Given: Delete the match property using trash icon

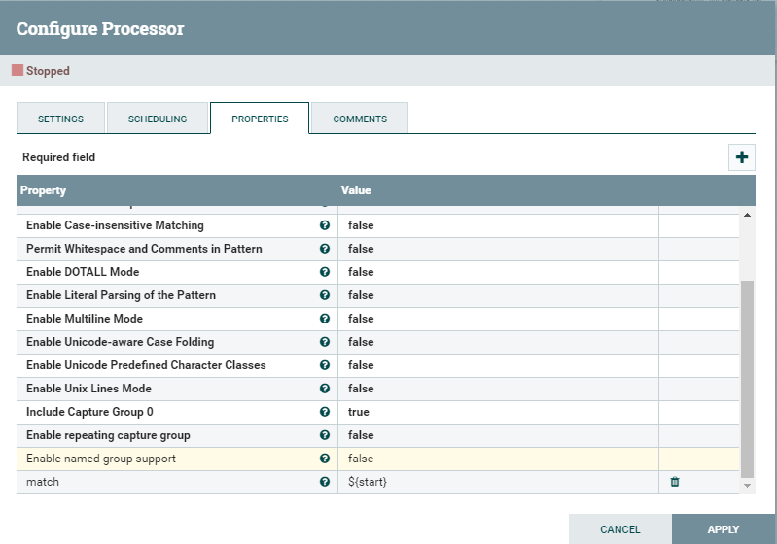Looking at the screenshot, I should 675,482.
